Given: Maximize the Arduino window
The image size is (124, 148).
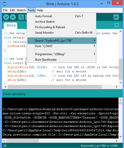Looking at the screenshot, I should click(x=109, y=3).
